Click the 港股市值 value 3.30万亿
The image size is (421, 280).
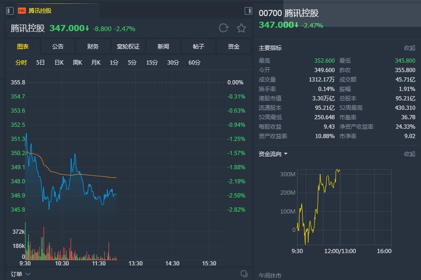point(323,98)
